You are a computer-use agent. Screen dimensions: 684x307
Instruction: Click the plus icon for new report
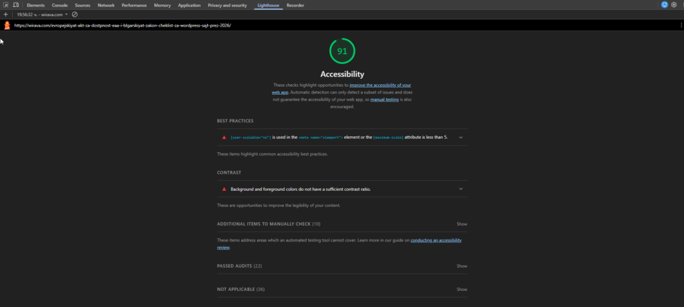5,15
